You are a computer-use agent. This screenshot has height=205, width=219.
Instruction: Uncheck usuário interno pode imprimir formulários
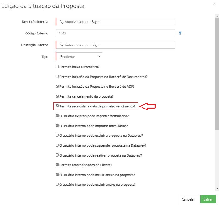click(57, 125)
